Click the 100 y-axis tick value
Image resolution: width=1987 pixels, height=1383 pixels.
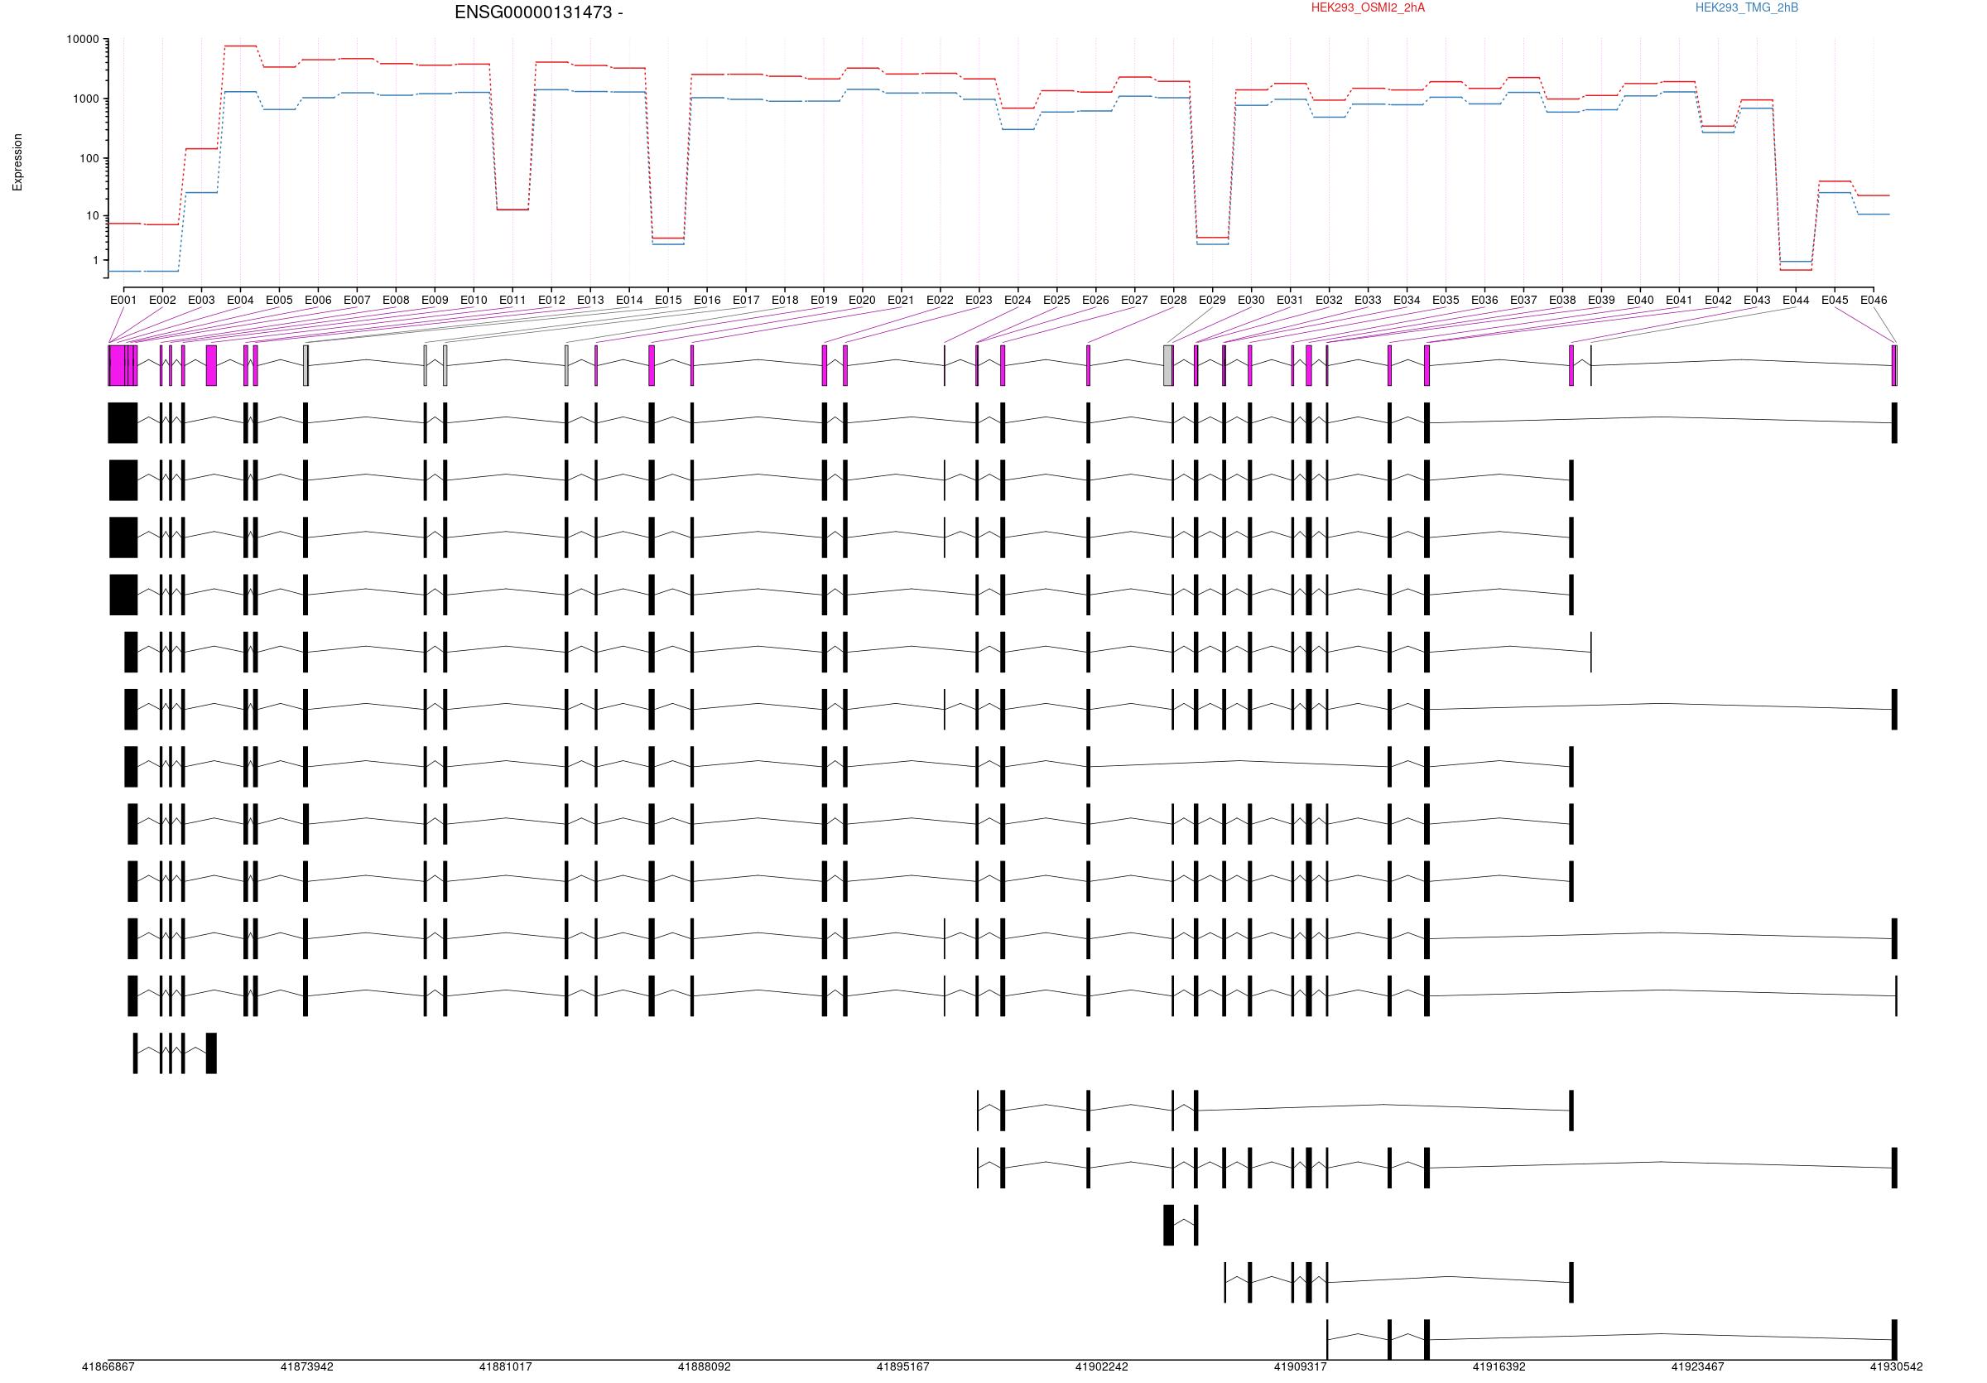pyautogui.click(x=89, y=158)
